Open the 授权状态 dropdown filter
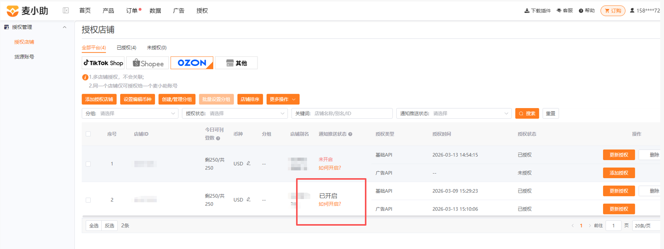The width and height of the screenshot is (664, 249). pos(235,113)
